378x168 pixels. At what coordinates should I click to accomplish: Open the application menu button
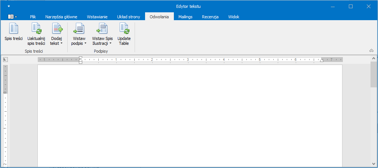click(12, 17)
